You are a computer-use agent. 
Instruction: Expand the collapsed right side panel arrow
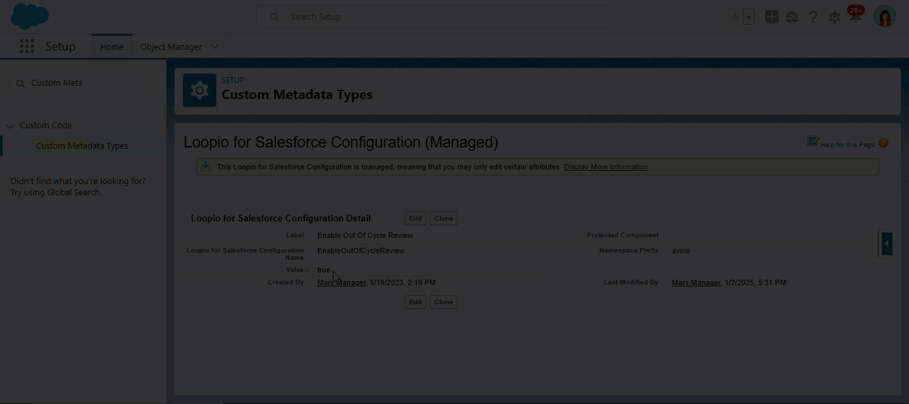coord(886,244)
